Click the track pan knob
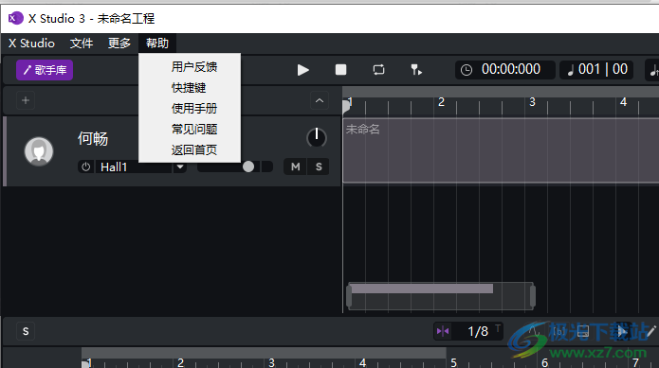The height and width of the screenshot is (368, 659). tap(317, 137)
